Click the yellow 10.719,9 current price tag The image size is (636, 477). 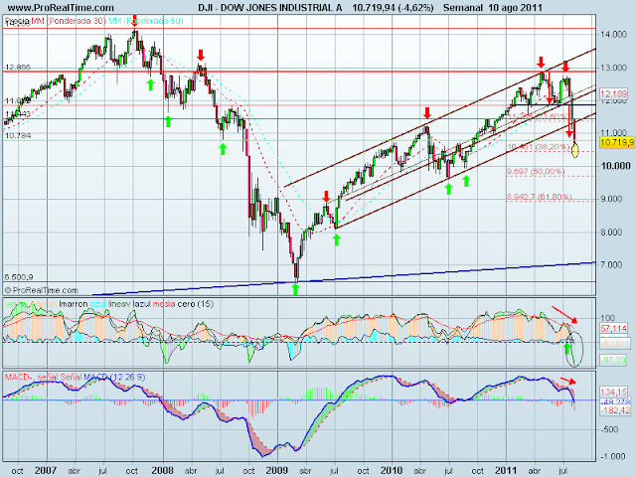pos(617,142)
